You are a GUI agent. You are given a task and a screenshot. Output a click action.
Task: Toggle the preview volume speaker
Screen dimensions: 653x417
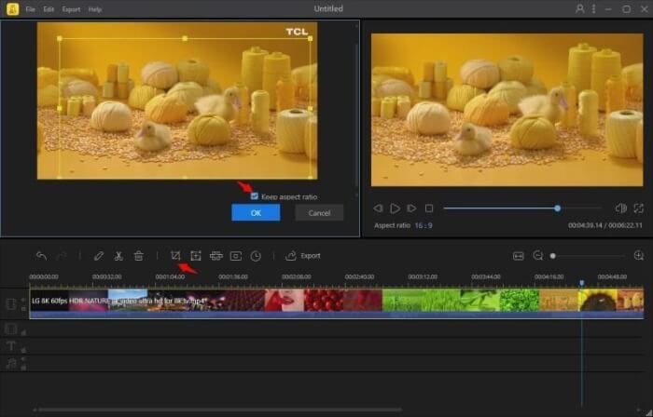[x=620, y=208]
